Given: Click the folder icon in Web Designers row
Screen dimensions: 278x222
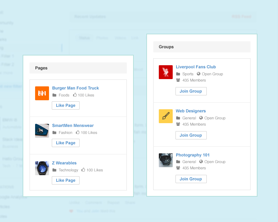Looking at the screenshot, I should [x=178, y=118].
